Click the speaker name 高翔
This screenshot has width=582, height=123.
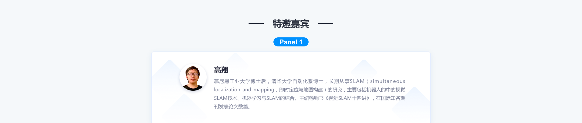tap(221, 70)
